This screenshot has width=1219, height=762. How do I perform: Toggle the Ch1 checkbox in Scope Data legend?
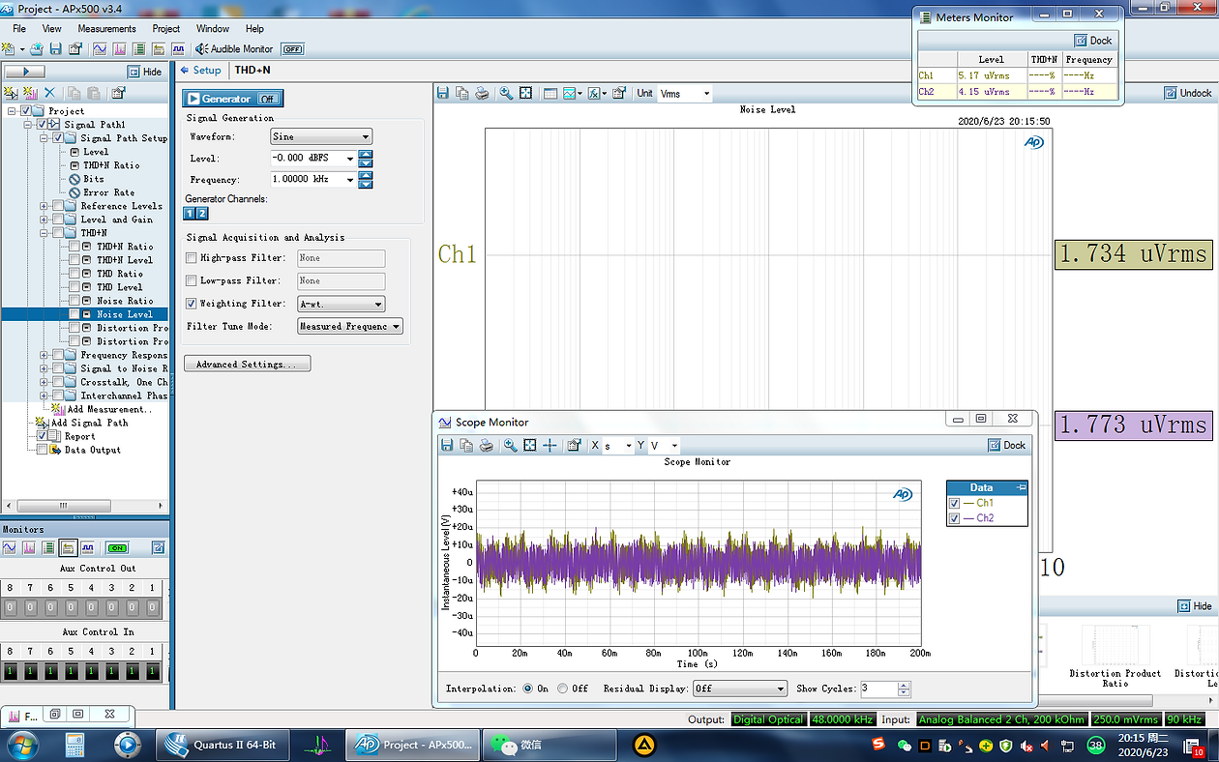click(955, 503)
